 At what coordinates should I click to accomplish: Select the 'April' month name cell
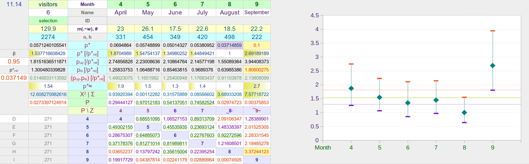tap(121, 13)
